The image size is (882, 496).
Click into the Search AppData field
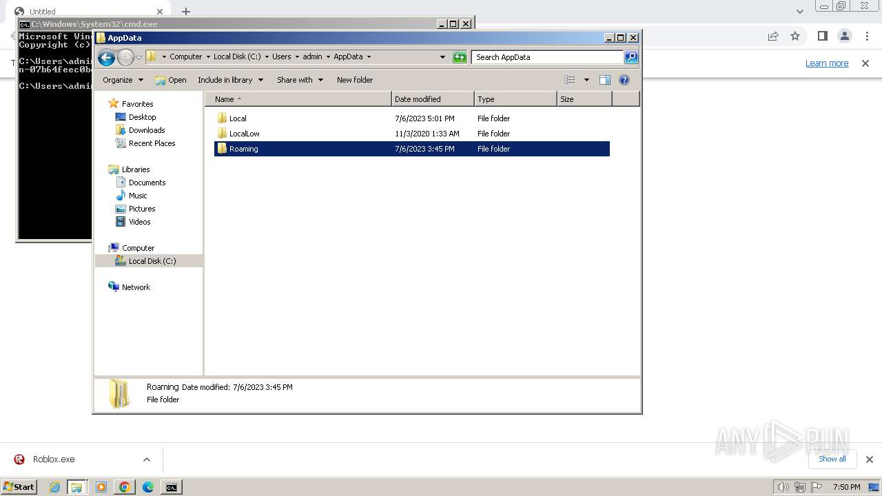click(x=548, y=57)
